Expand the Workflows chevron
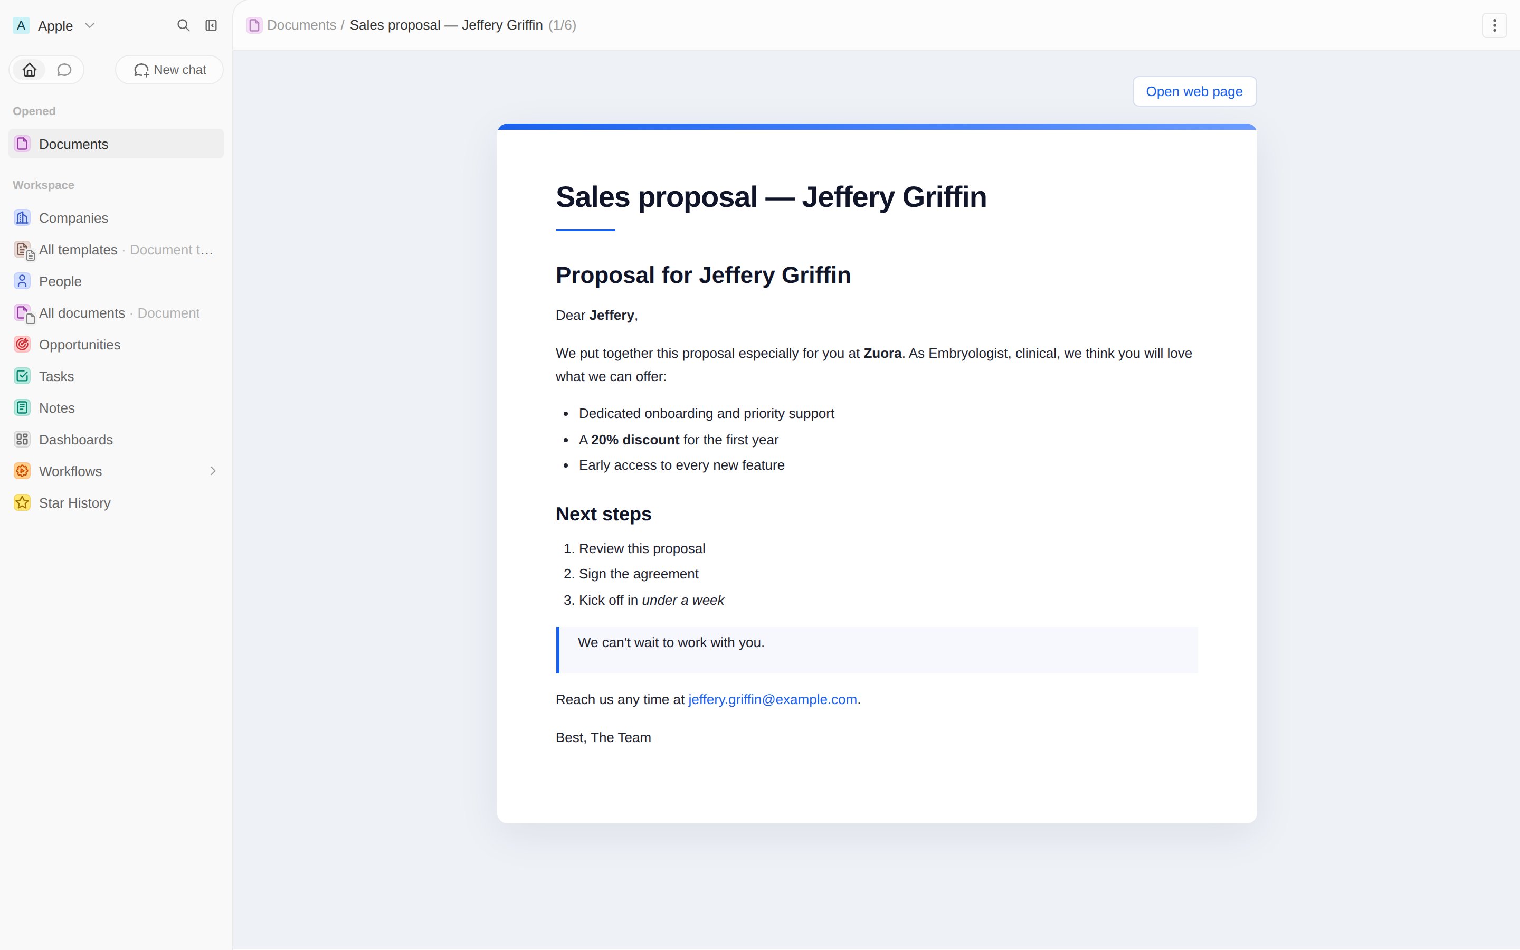1520x950 pixels. coord(213,471)
